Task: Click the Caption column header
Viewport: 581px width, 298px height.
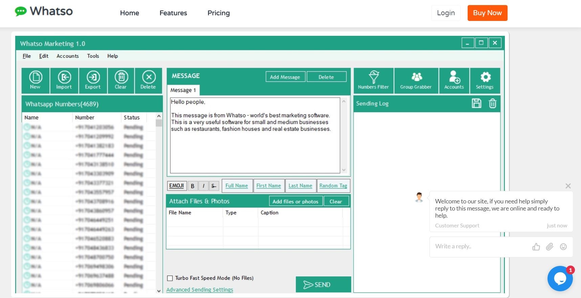Action: 300,213
